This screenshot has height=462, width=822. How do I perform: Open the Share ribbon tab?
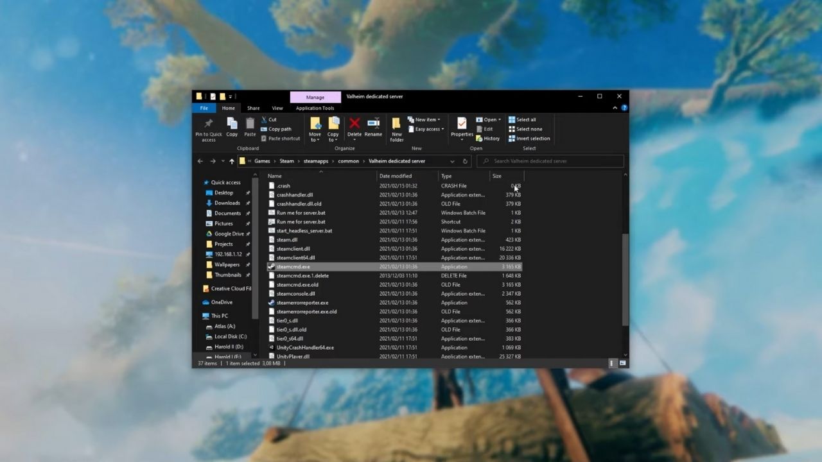[x=253, y=108]
